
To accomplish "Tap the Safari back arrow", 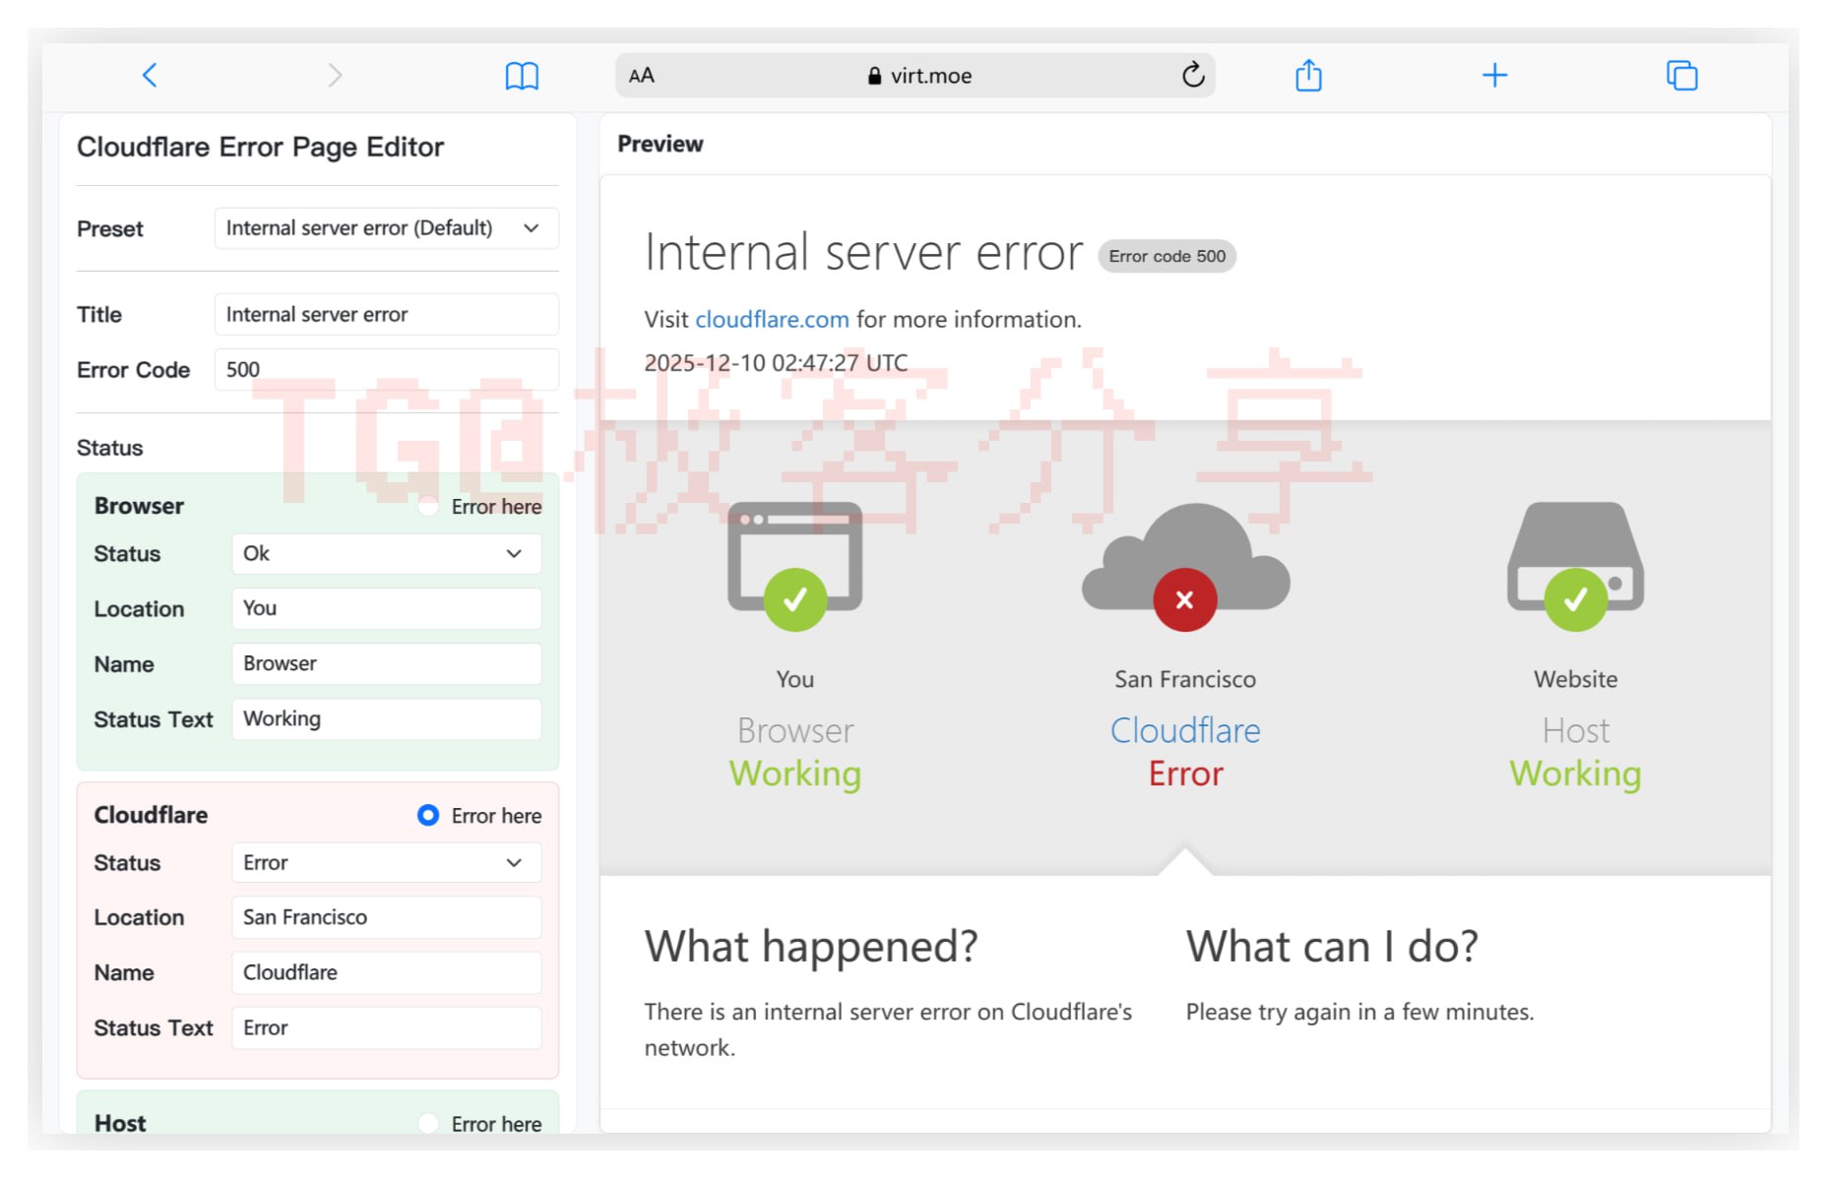I will pyautogui.click(x=150, y=76).
